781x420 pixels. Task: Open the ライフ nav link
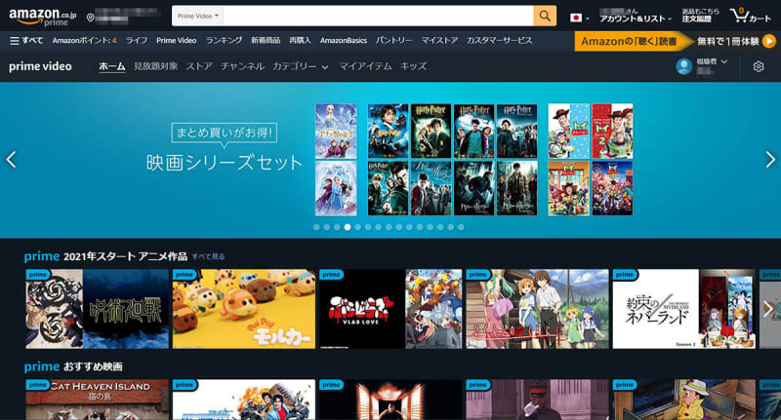136,41
